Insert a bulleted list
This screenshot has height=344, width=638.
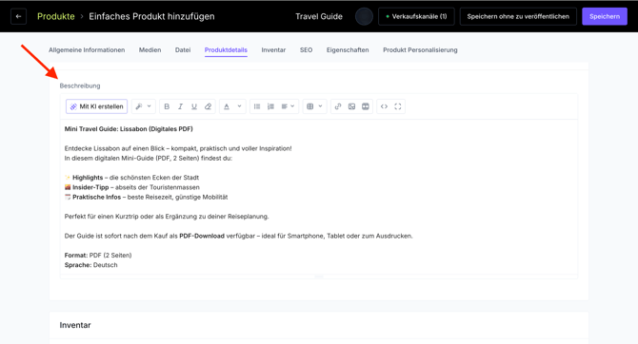[x=257, y=106]
